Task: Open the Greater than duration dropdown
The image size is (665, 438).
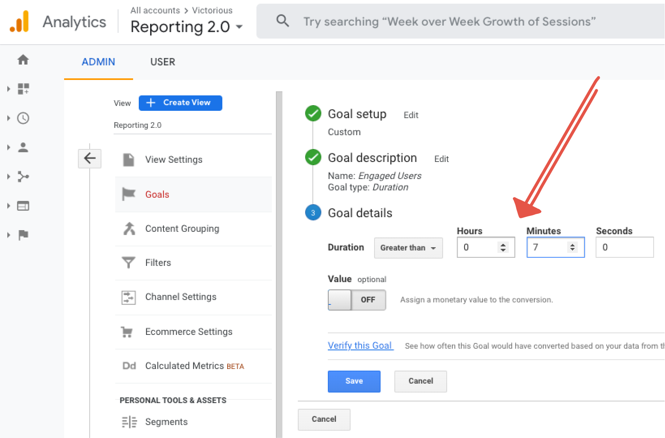Action: click(408, 248)
